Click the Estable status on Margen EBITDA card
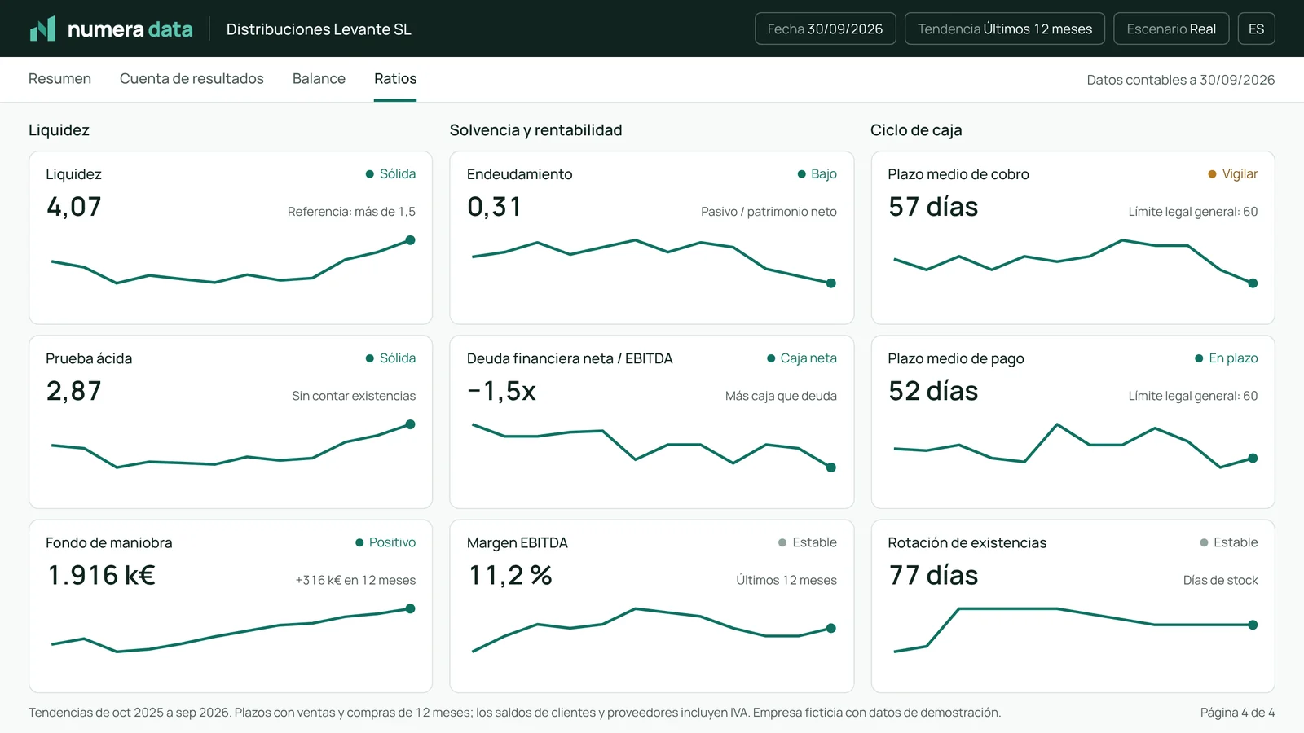This screenshot has height=733, width=1304. [x=807, y=542]
